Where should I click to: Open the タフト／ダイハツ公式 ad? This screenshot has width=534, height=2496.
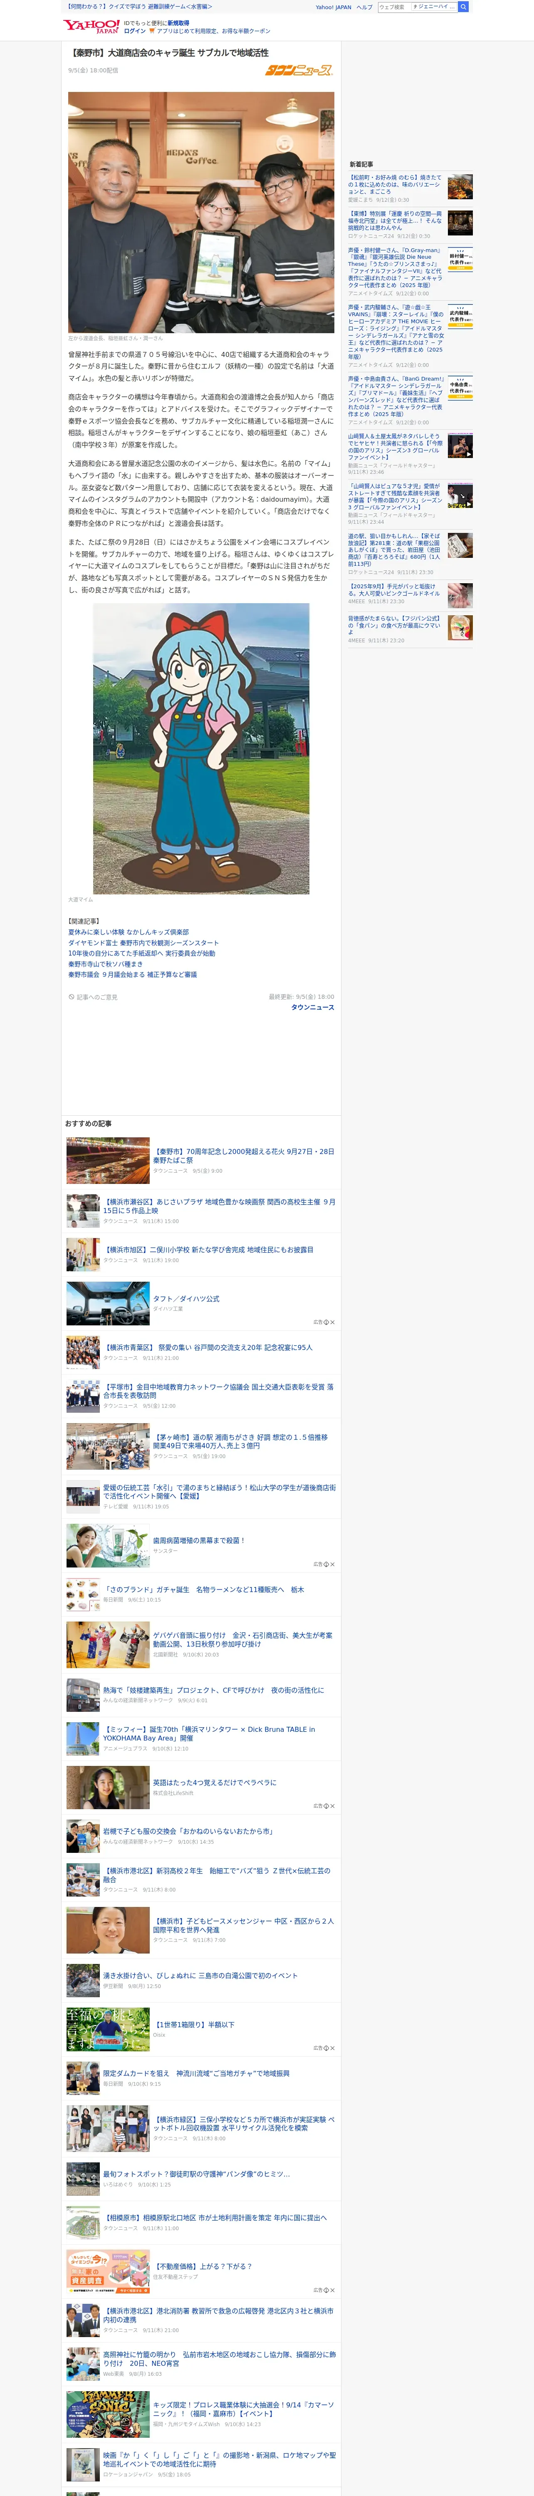pos(186,1298)
